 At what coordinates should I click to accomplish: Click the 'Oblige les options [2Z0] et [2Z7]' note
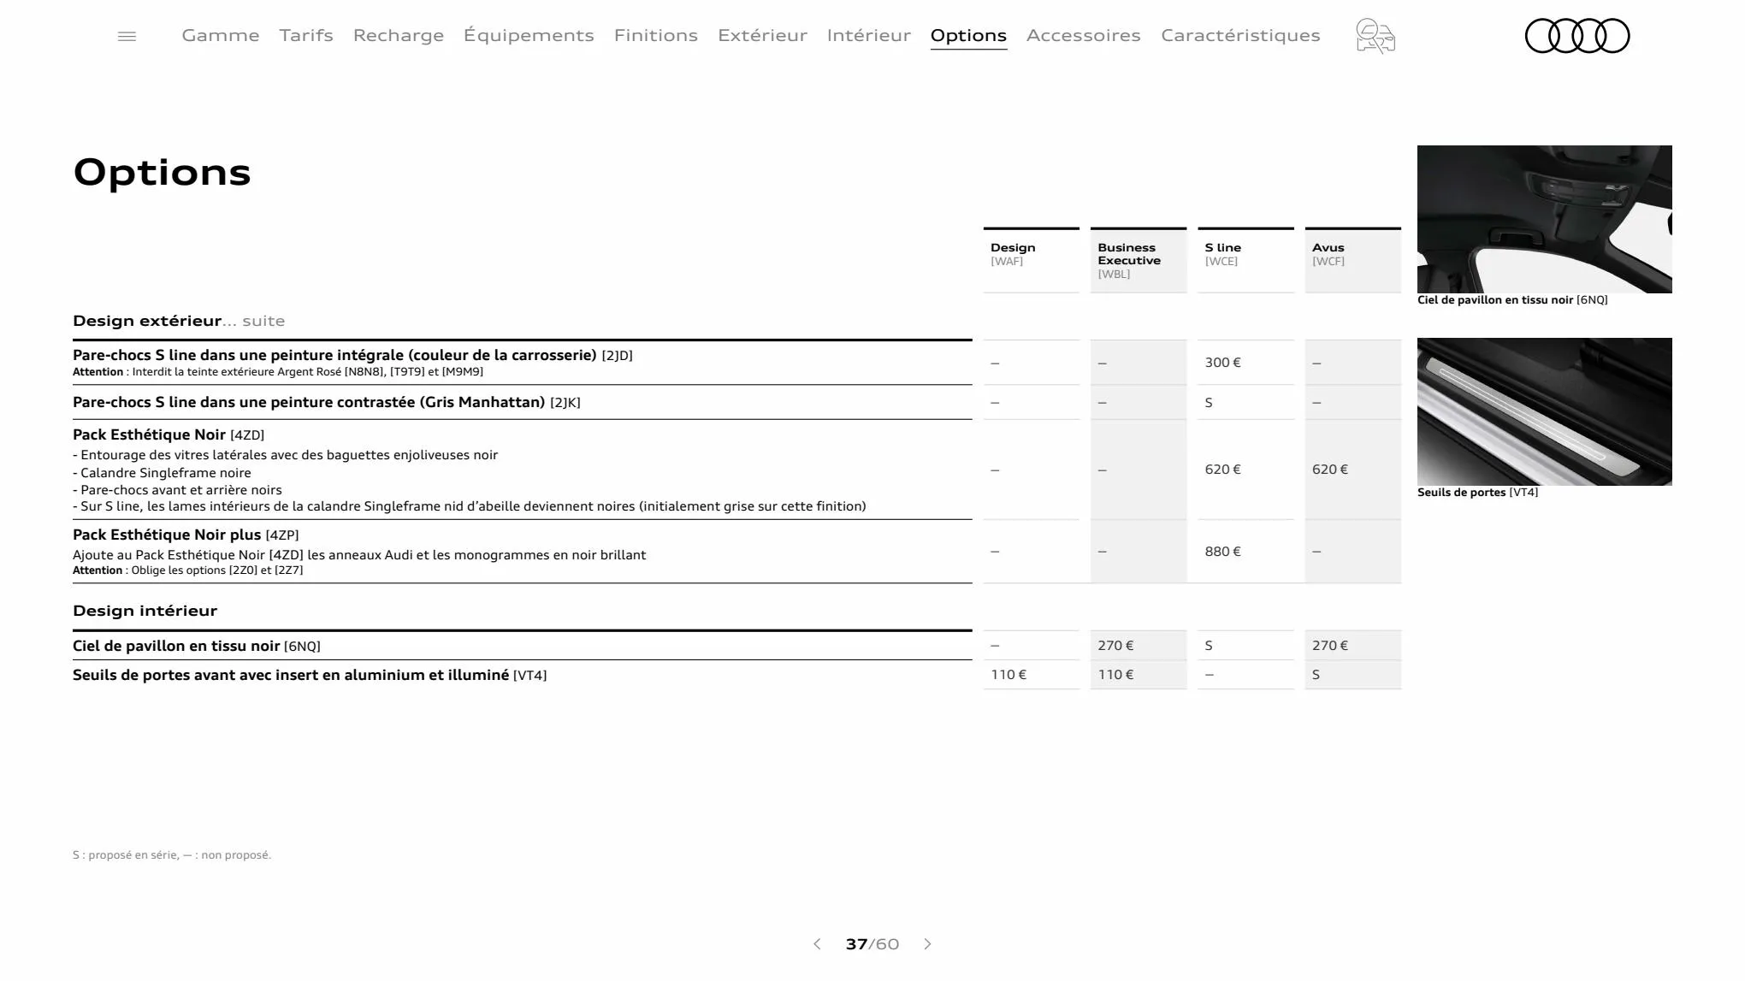point(188,570)
